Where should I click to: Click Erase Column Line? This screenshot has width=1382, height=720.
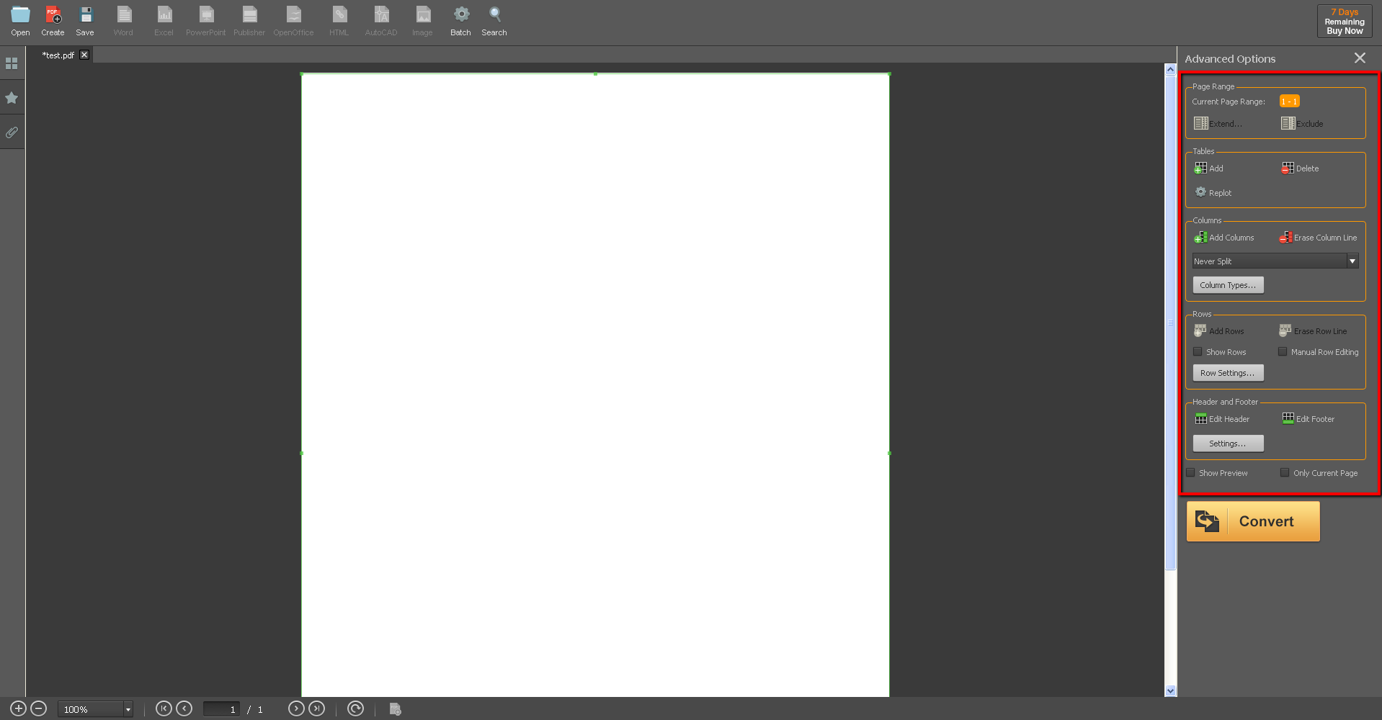(x=1318, y=237)
